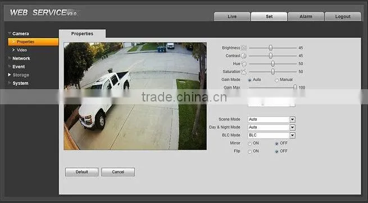
Task: Select Manual gain mode
Action: tap(277, 80)
